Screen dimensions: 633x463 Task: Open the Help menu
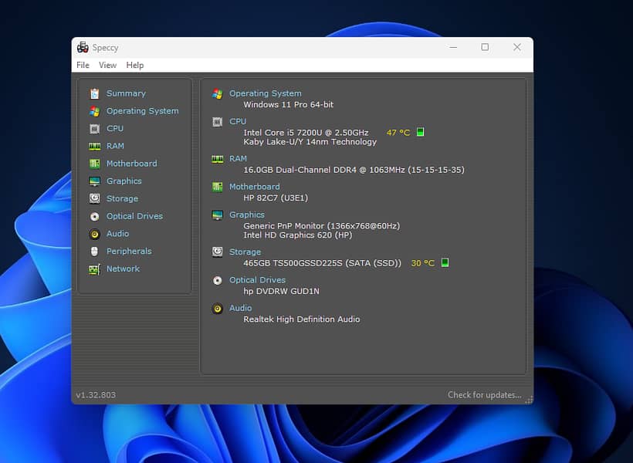(x=135, y=66)
